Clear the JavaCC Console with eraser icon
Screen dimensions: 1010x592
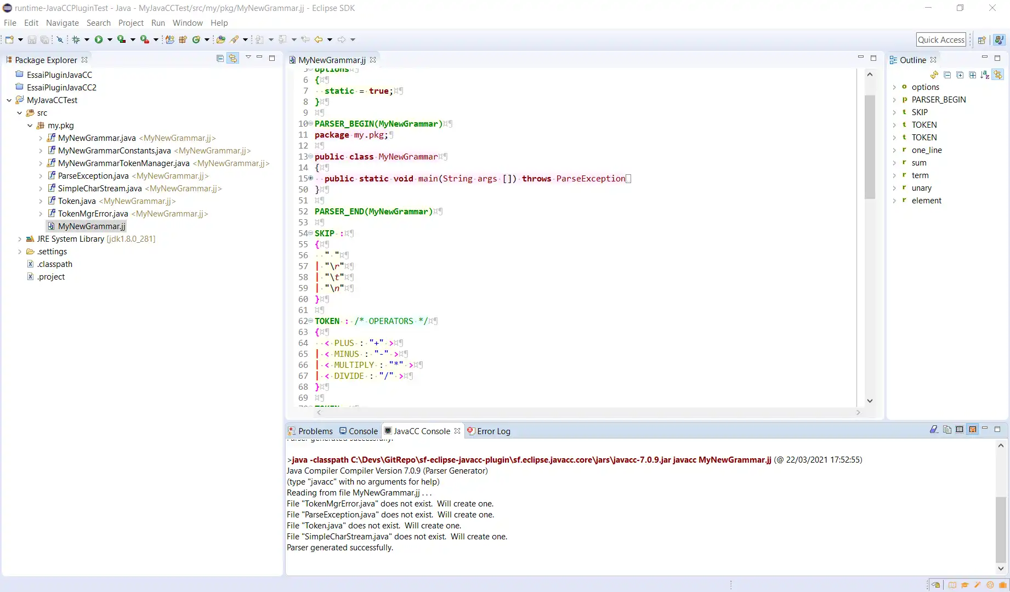click(x=934, y=430)
